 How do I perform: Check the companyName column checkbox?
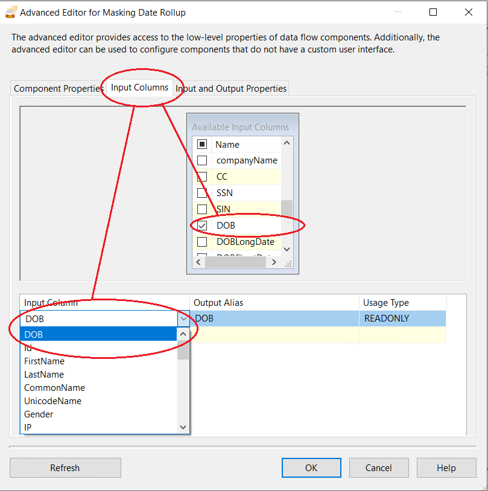pyautogui.click(x=203, y=160)
